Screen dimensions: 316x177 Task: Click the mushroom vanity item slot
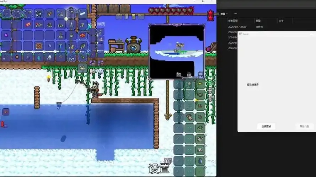(x=189, y=117)
